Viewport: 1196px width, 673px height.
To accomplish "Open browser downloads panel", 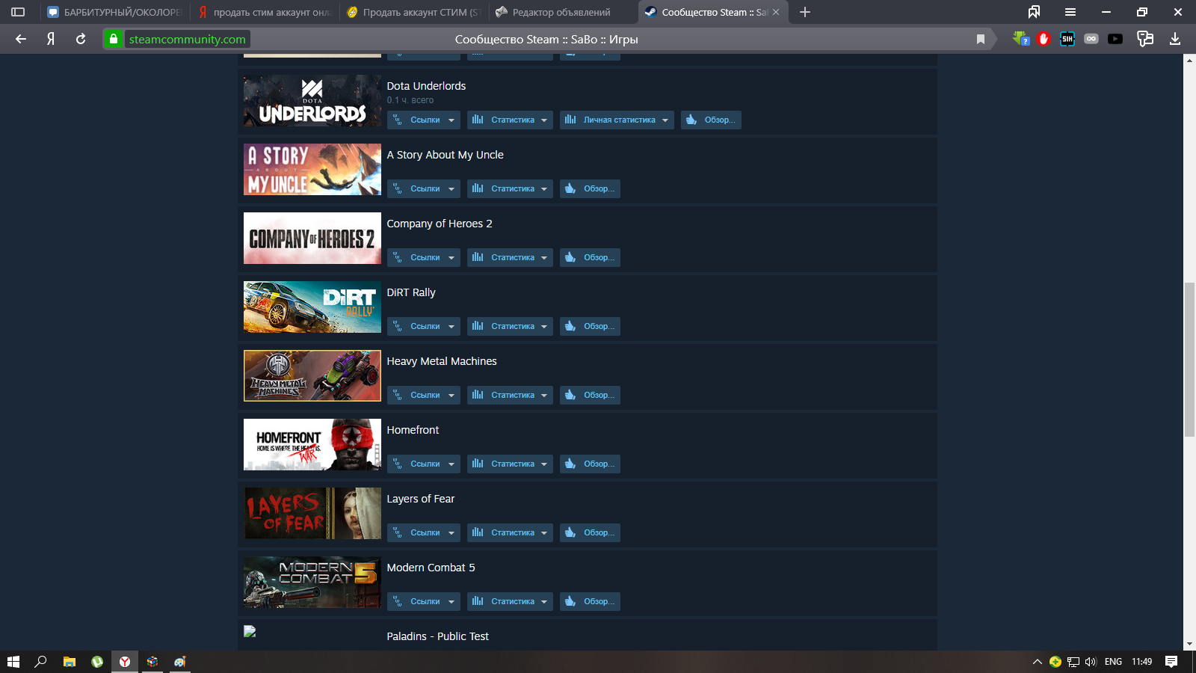I will (1175, 39).
